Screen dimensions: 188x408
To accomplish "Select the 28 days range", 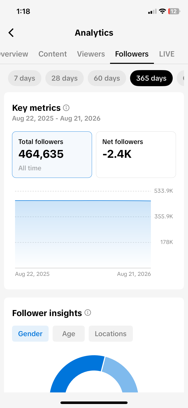I will click(64, 78).
